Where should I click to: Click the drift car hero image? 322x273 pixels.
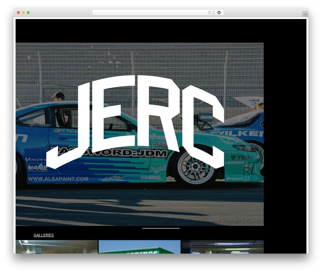[140, 134]
